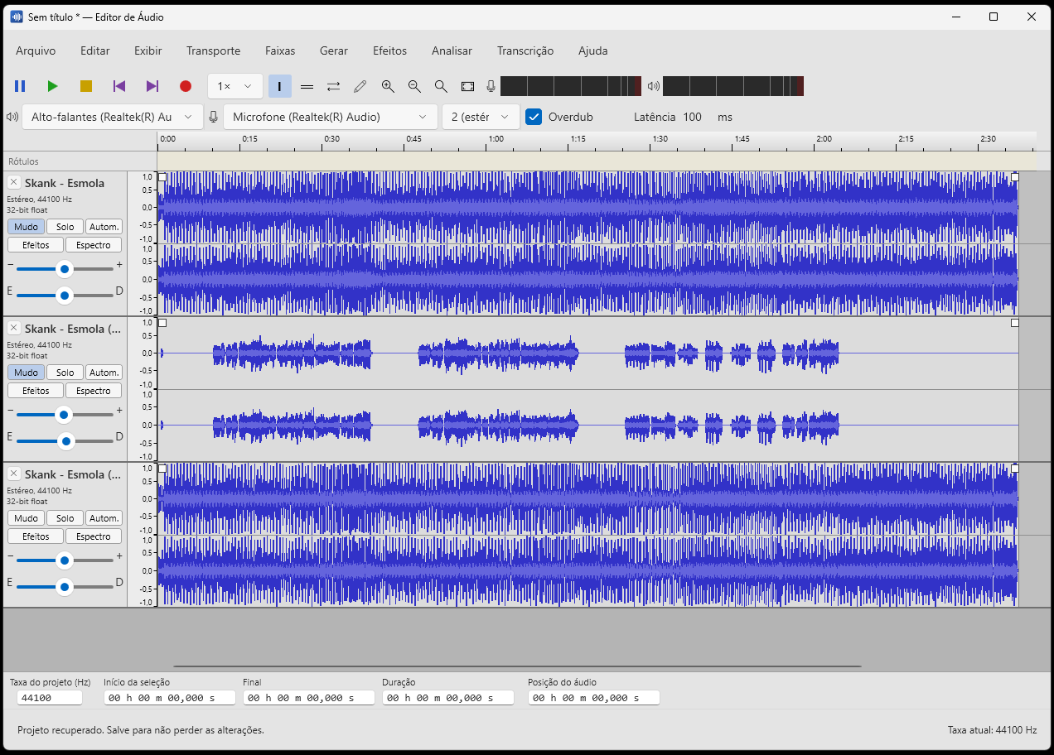Select the Envelope tool (double horizontal lines)
The height and width of the screenshot is (755, 1054).
coord(307,86)
